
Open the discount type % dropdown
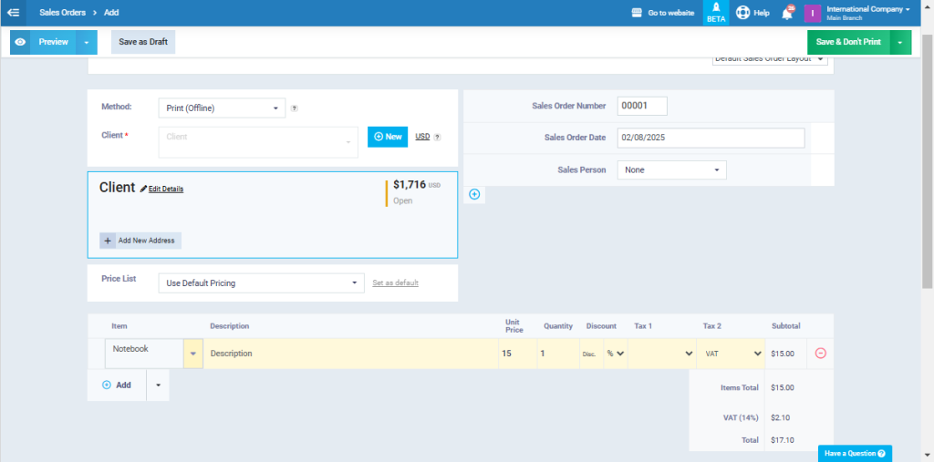[616, 353]
